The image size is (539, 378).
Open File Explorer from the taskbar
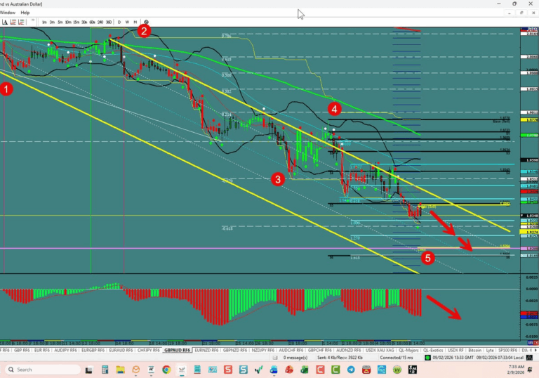[x=120, y=370]
